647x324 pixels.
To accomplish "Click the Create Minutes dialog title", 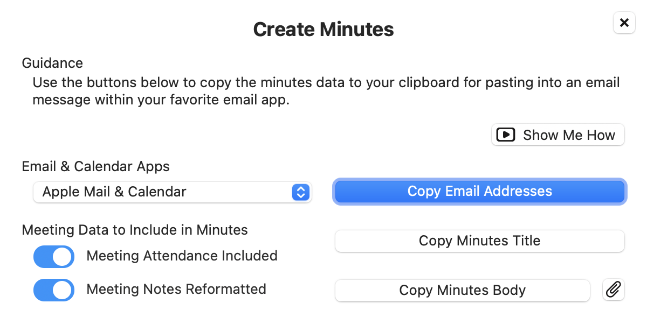I will [x=323, y=29].
